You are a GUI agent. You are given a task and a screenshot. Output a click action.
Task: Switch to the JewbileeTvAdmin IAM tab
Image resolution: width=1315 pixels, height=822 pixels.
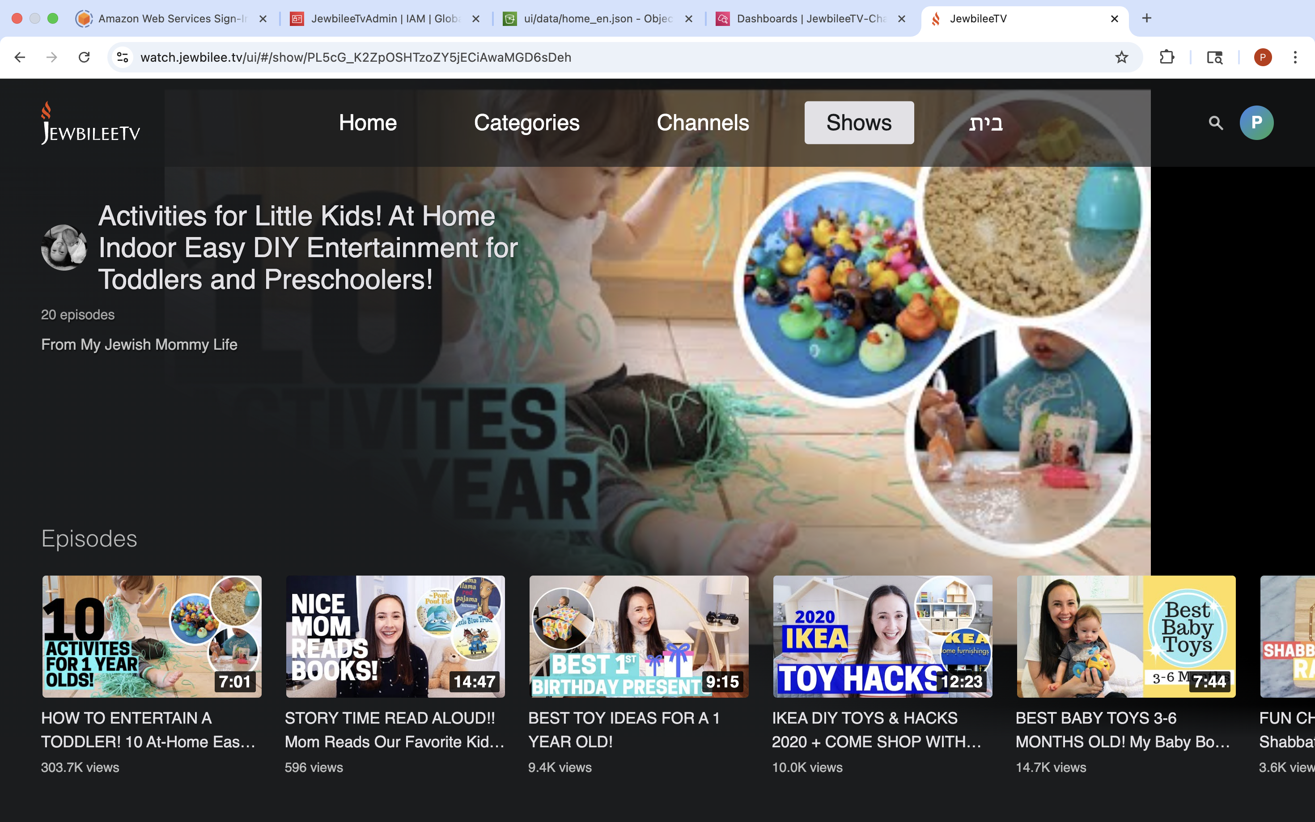pos(384,19)
